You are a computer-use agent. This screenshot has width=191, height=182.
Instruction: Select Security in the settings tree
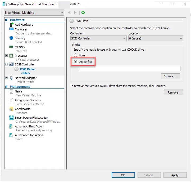[20, 38]
